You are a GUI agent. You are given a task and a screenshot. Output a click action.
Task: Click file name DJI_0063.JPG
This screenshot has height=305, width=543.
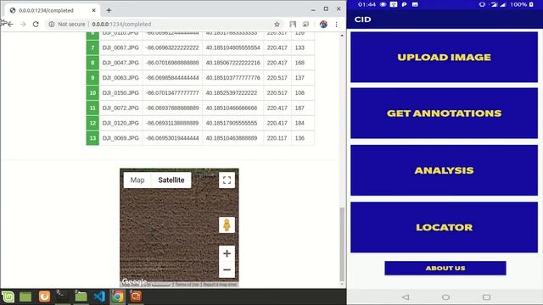coord(120,78)
